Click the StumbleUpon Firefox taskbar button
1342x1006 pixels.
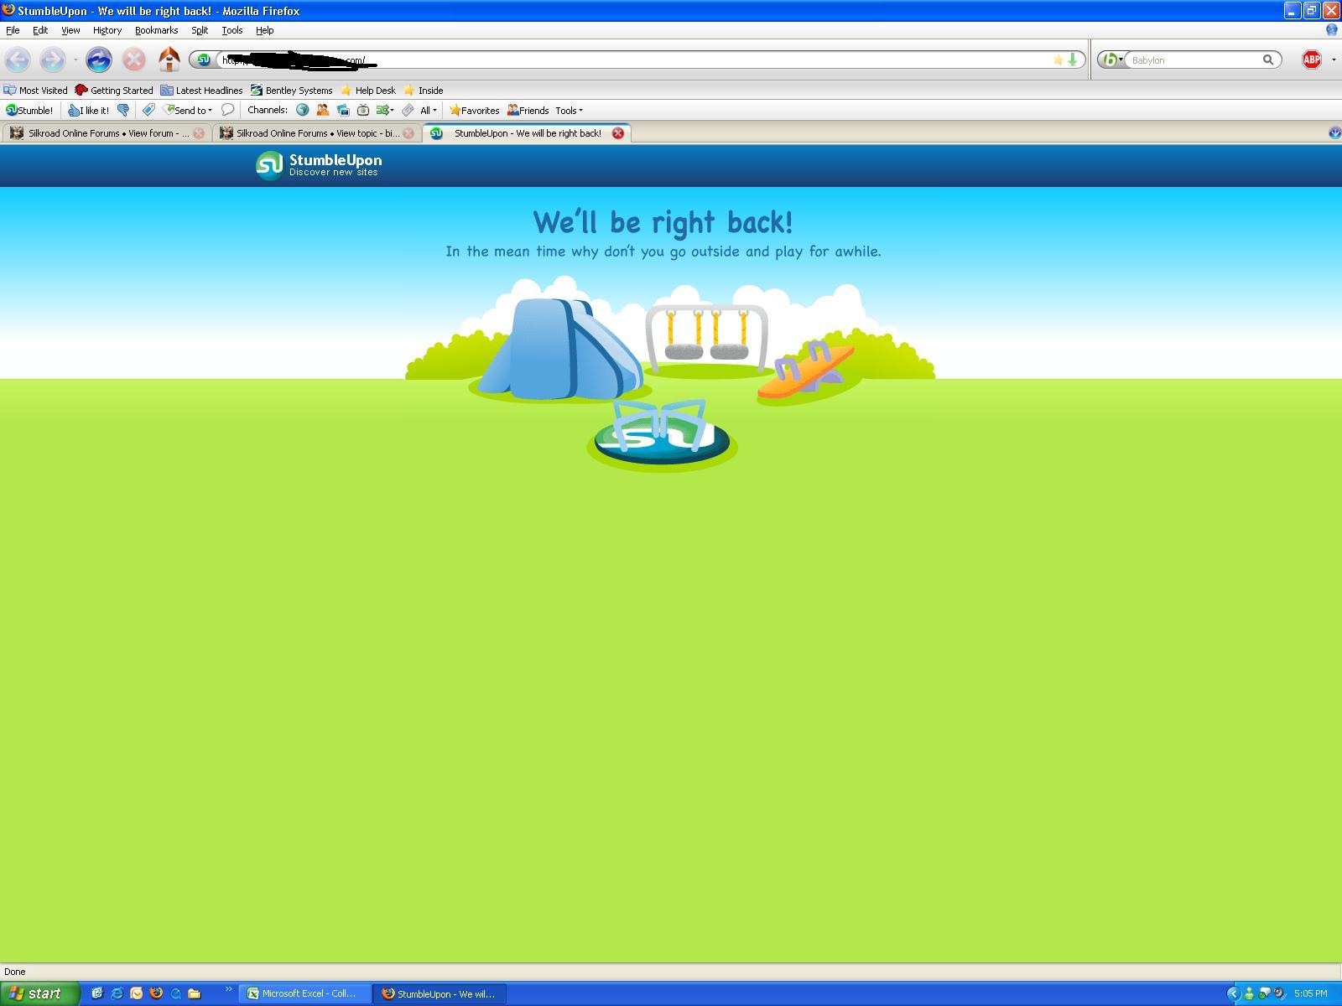point(440,993)
